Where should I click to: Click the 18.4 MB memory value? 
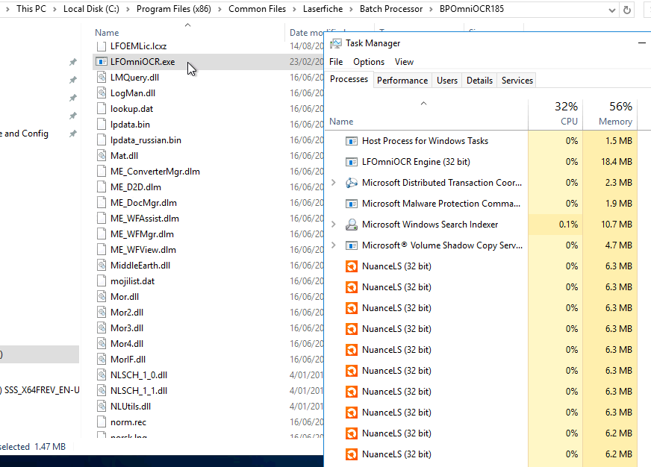pyautogui.click(x=617, y=162)
